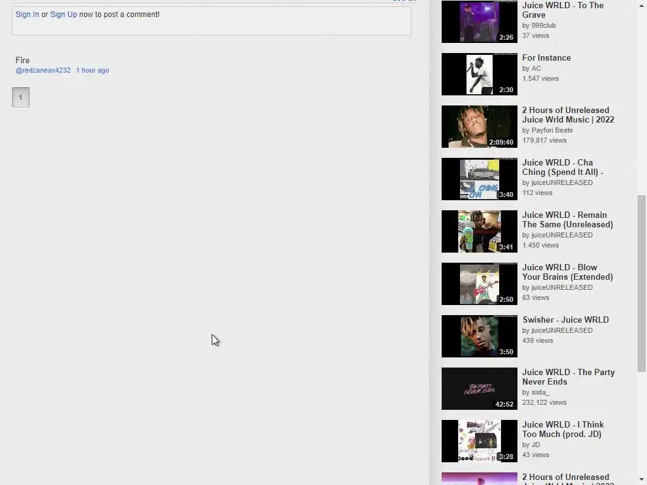Click the 'For Instance' video title
Viewport: 647px width, 485px height.
click(x=547, y=57)
